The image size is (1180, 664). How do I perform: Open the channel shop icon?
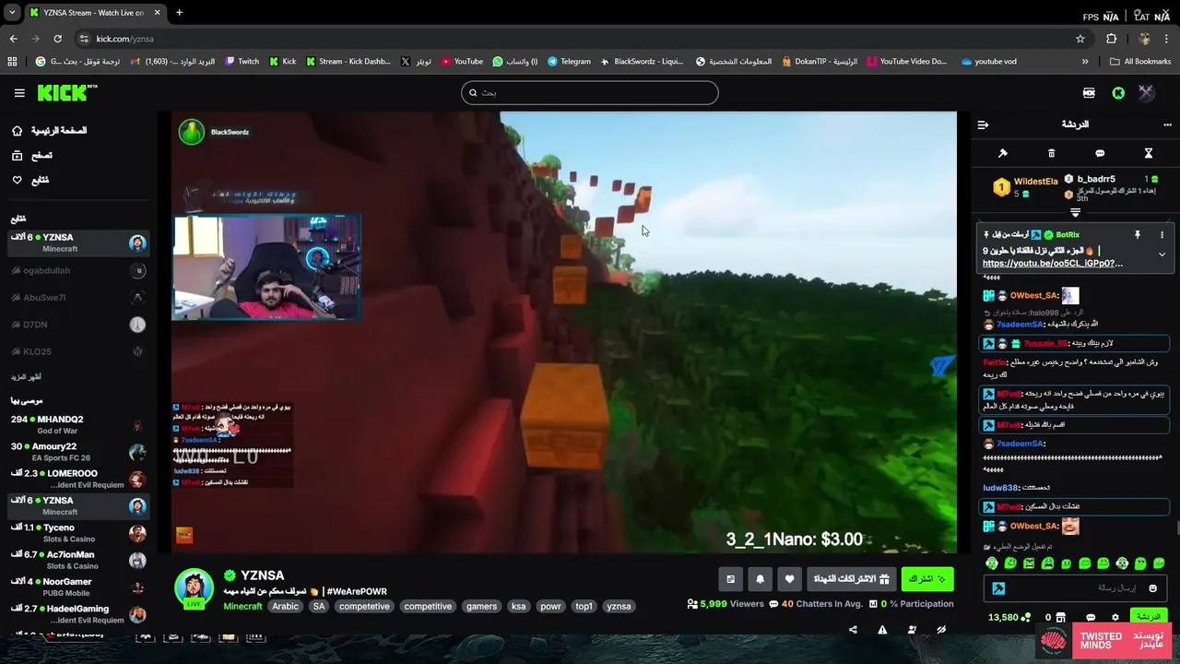pos(1060,618)
